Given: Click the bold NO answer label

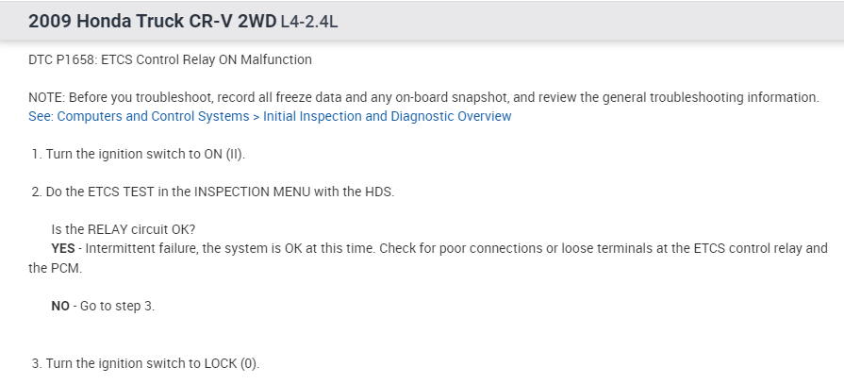Looking at the screenshot, I should [x=60, y=307].
